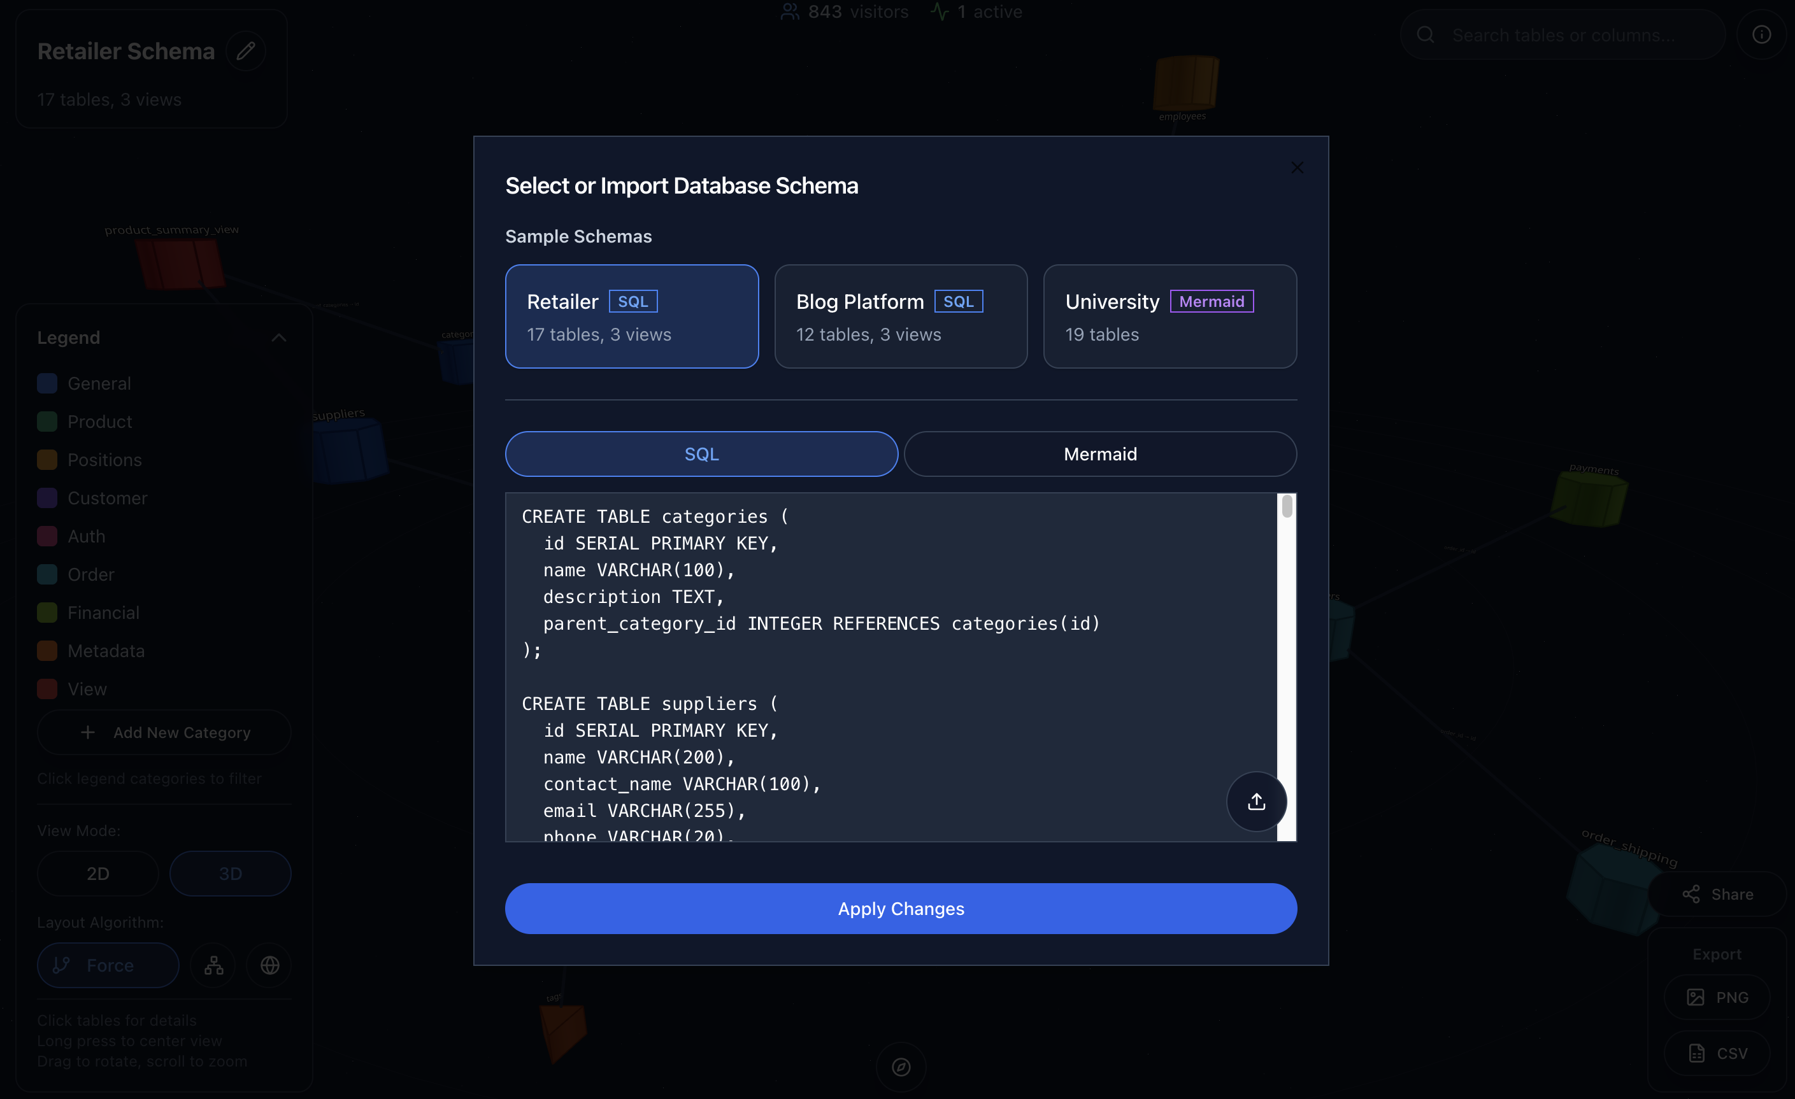The image size is (1795, 1099).
Task: Select the SQL input tab
Action: pyautogui.click(x=700, y=453)
